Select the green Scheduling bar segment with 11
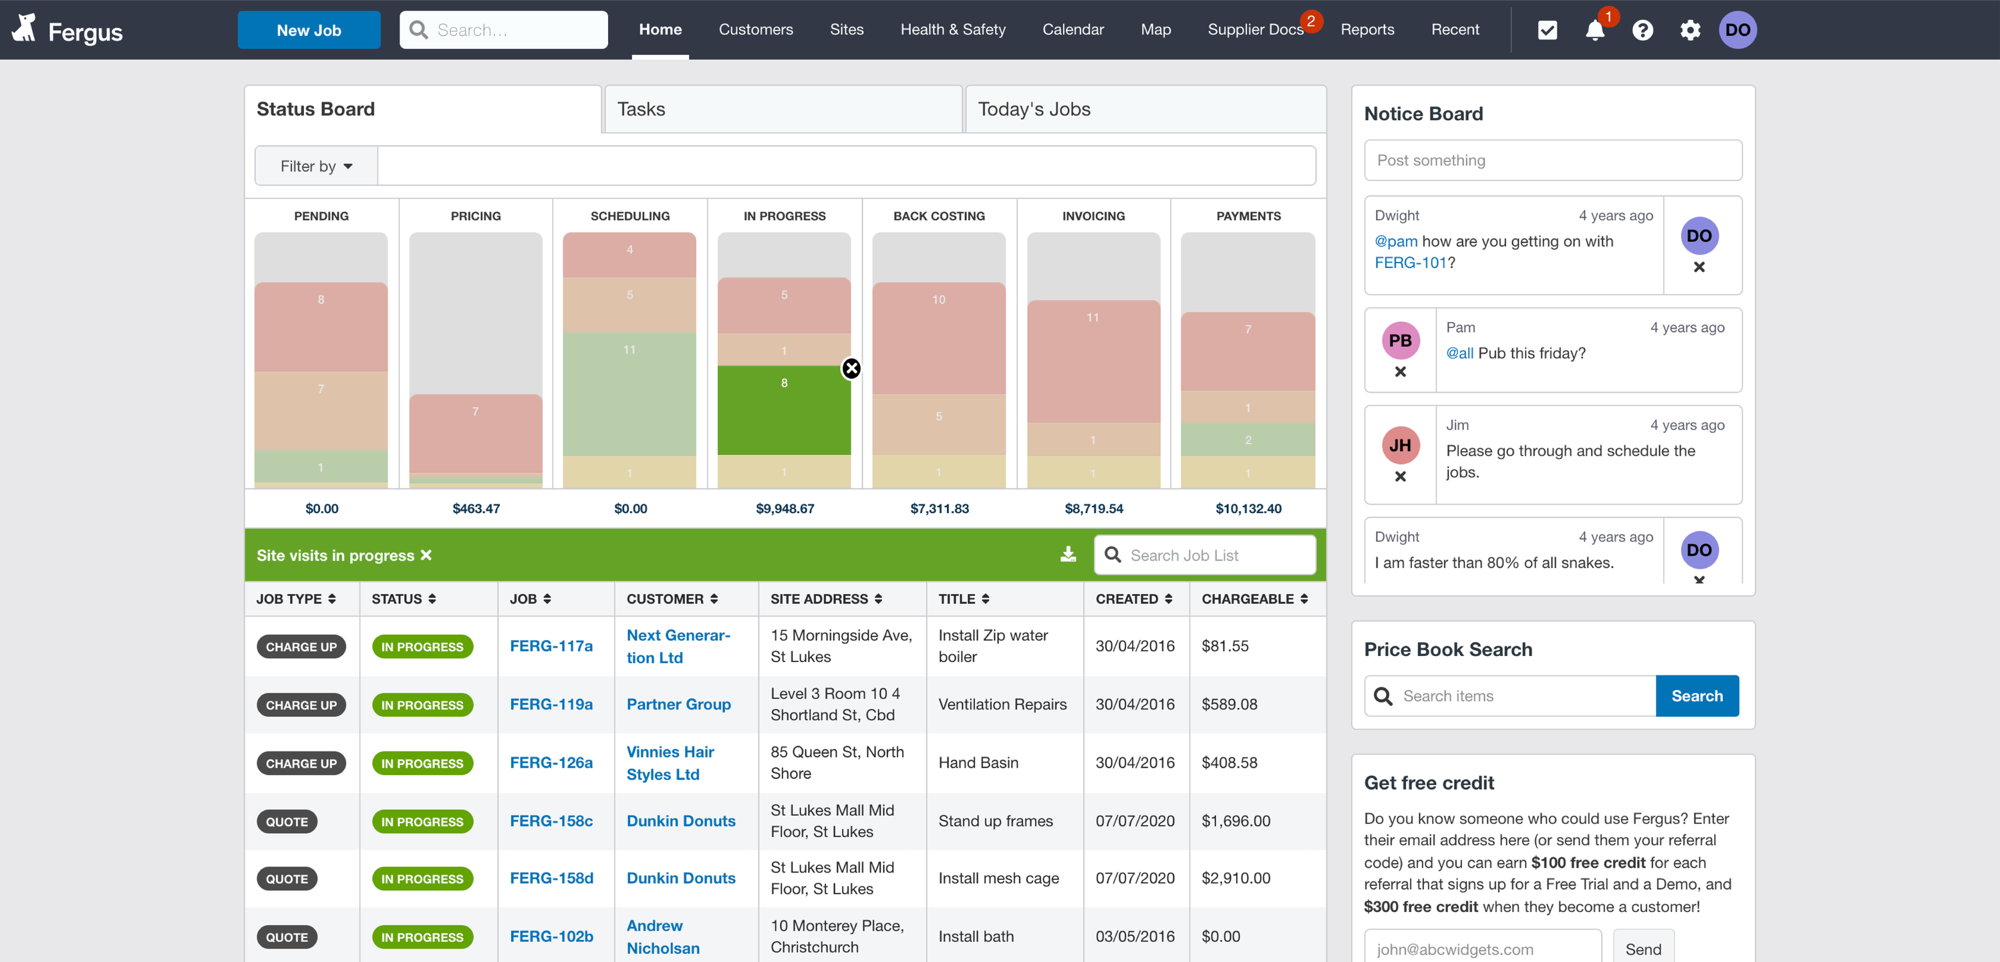The image size is (2000, 962). (629, 393)
